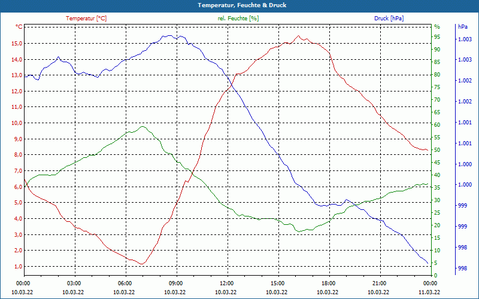
Task: Click the 9,0 temperature axis value
Action: click(18, 139)
